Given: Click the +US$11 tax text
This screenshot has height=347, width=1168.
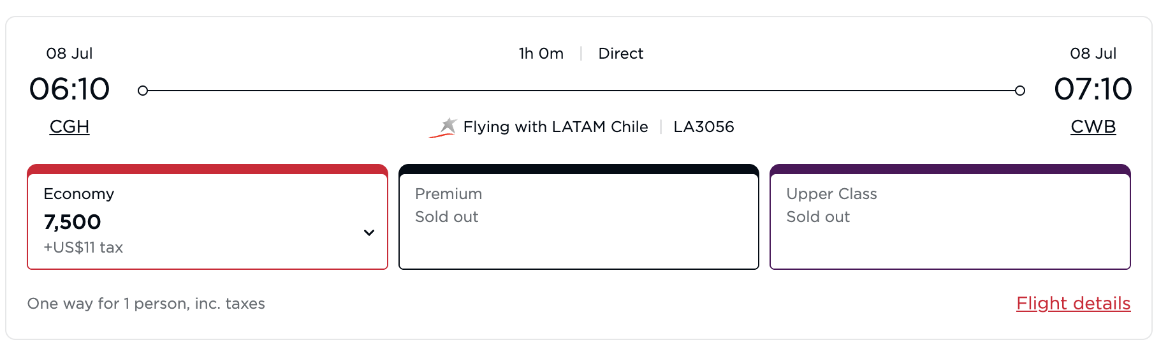Looking at the screenshot, I should (83, 247).
